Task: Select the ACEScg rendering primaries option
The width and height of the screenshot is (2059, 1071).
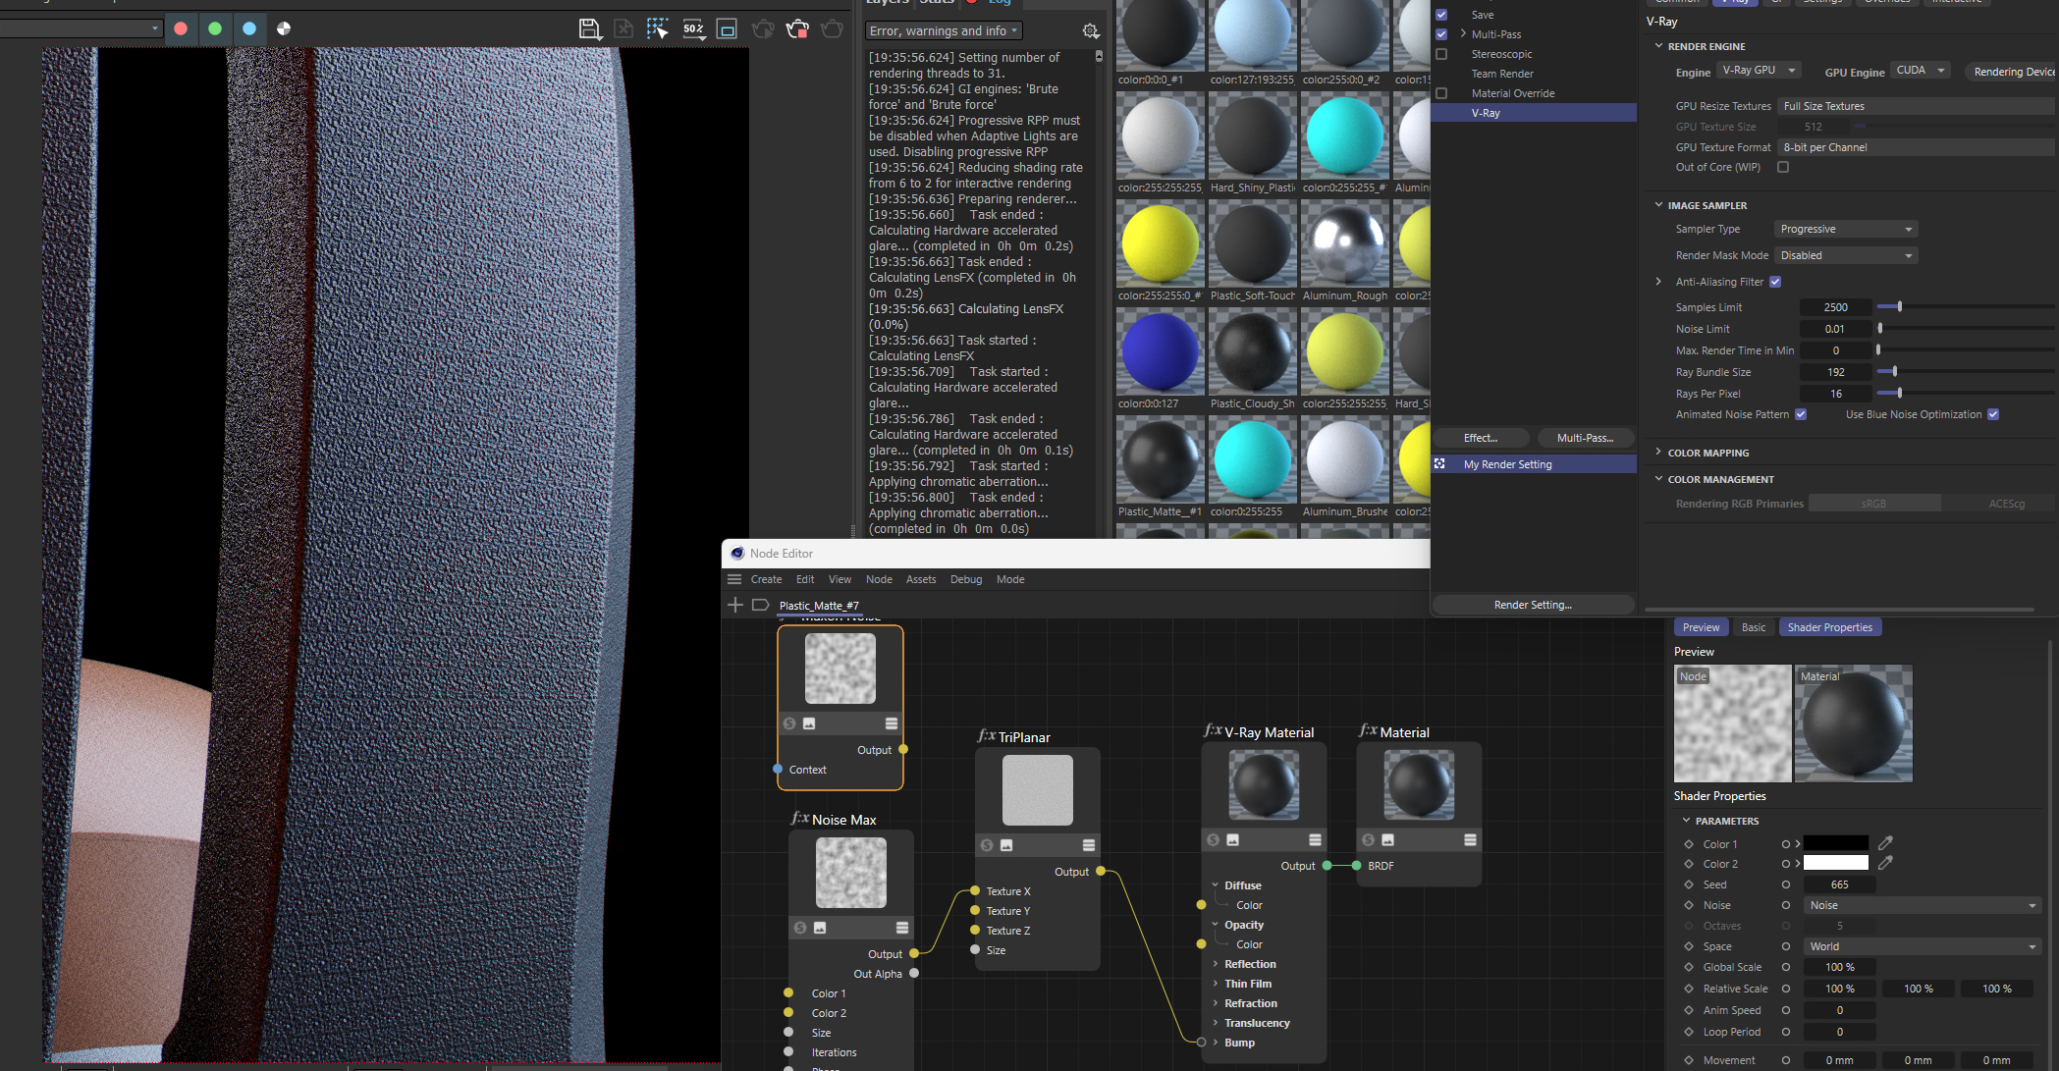Action: pos(2006,504)
